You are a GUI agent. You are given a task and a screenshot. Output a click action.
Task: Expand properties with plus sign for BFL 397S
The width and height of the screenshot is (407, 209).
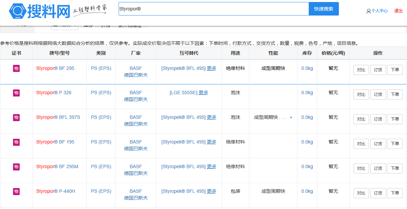pyautogui.click(x=291, y=117)
